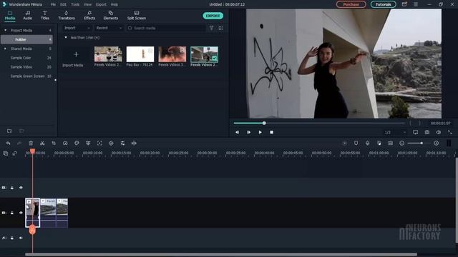Click the Add Track manager icon
This screenshot has height=257, width=458.
click(6, 153)
